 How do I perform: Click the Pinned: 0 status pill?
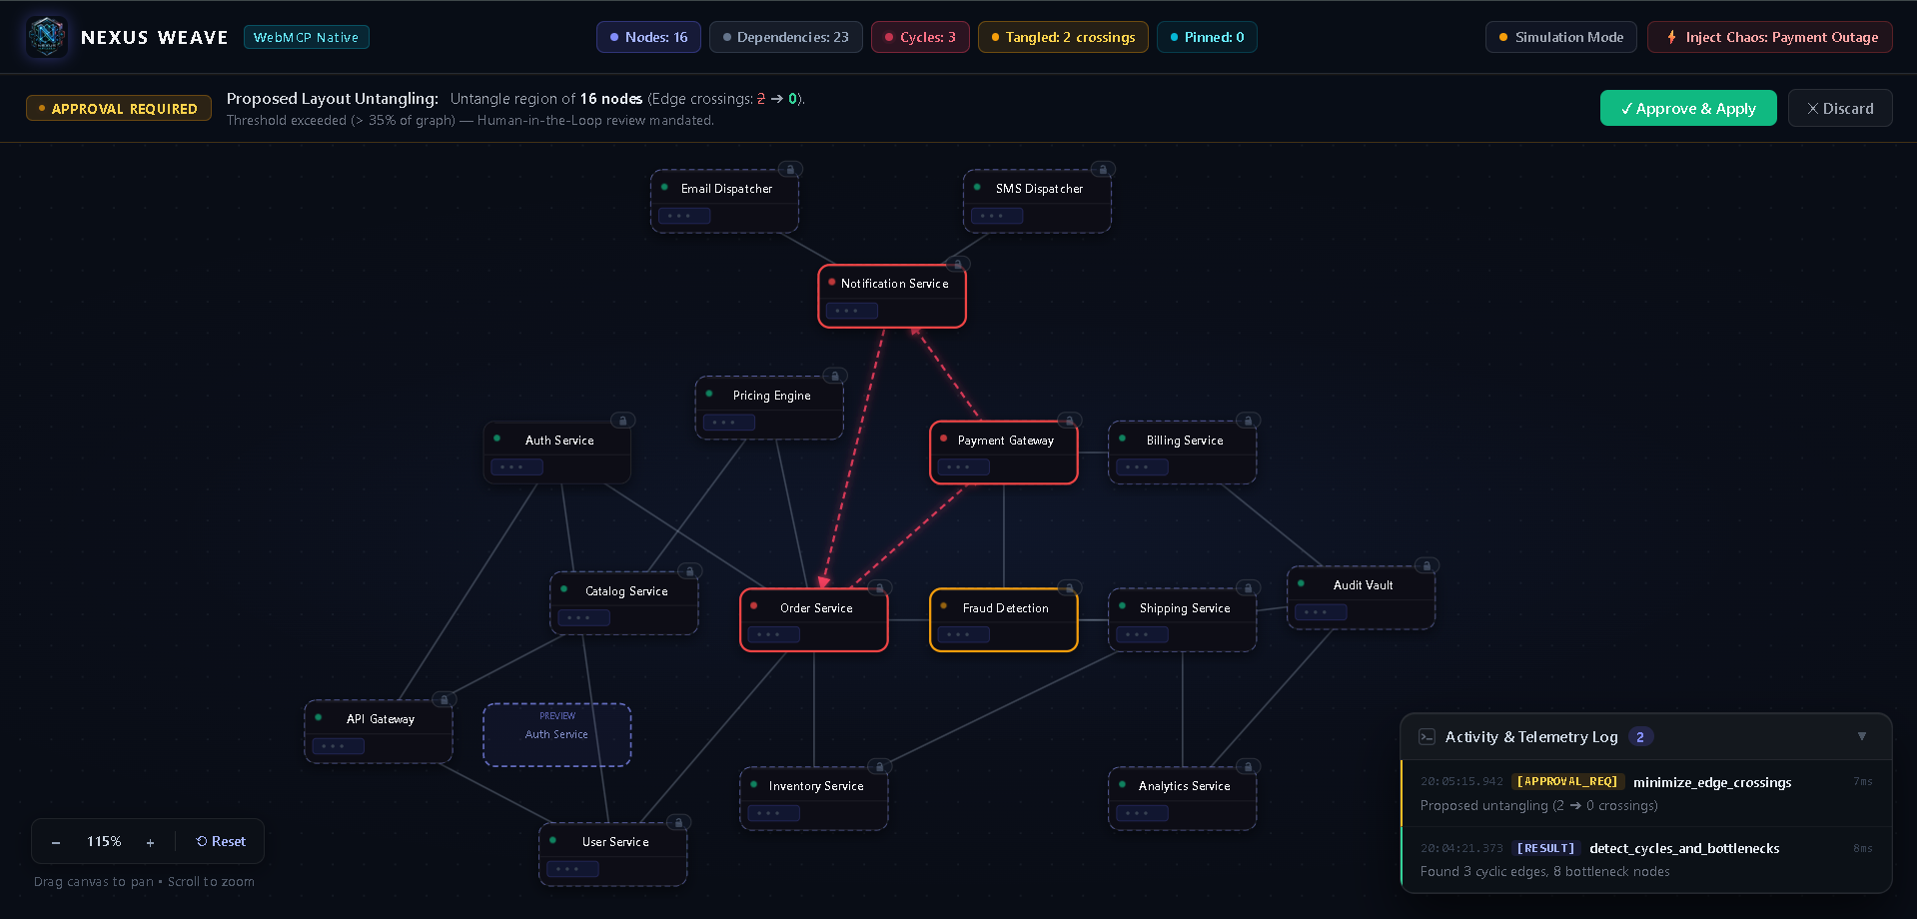pyautogui.click(x=1207, y=37)
